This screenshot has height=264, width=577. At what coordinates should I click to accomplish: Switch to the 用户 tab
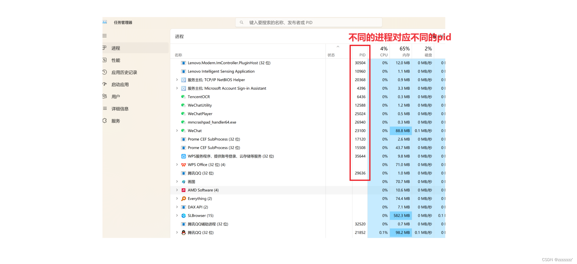point(135,96)
